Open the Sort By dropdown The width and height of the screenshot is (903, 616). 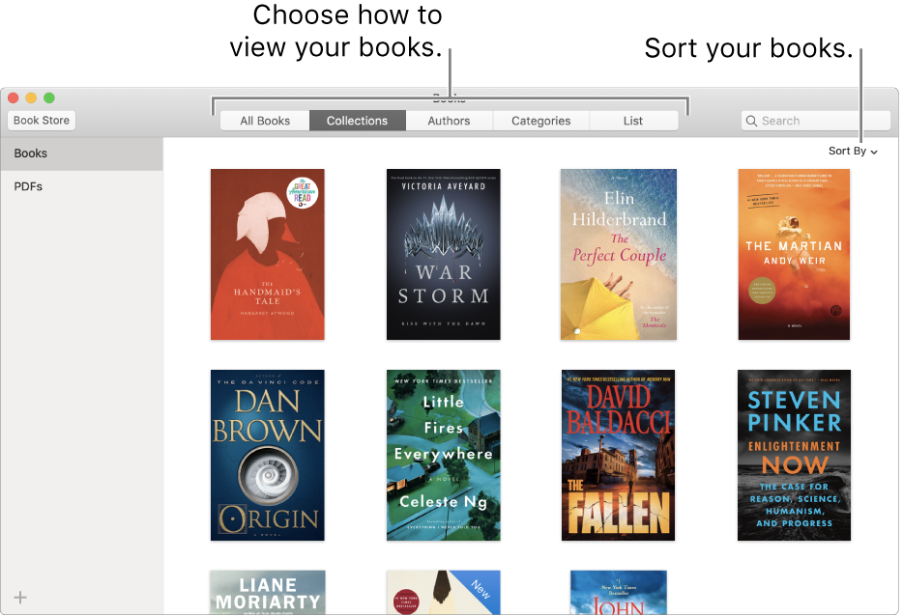(x=853, y=151)
